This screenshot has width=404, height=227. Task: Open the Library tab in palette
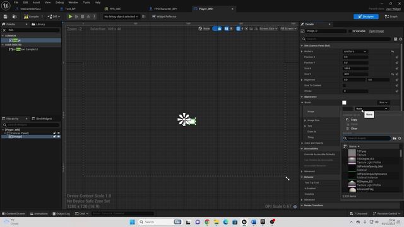(38, 24)
